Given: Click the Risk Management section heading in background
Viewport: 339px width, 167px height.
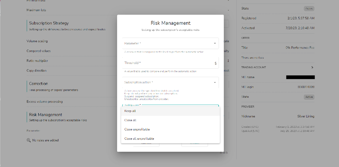Looking at the screenshot, I should pos(46,115).
